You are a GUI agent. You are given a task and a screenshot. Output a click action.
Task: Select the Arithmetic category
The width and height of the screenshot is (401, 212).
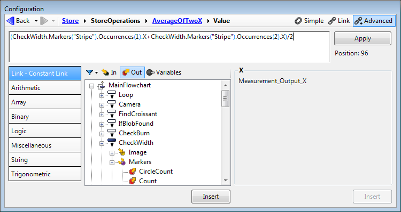tap(45, 88)
